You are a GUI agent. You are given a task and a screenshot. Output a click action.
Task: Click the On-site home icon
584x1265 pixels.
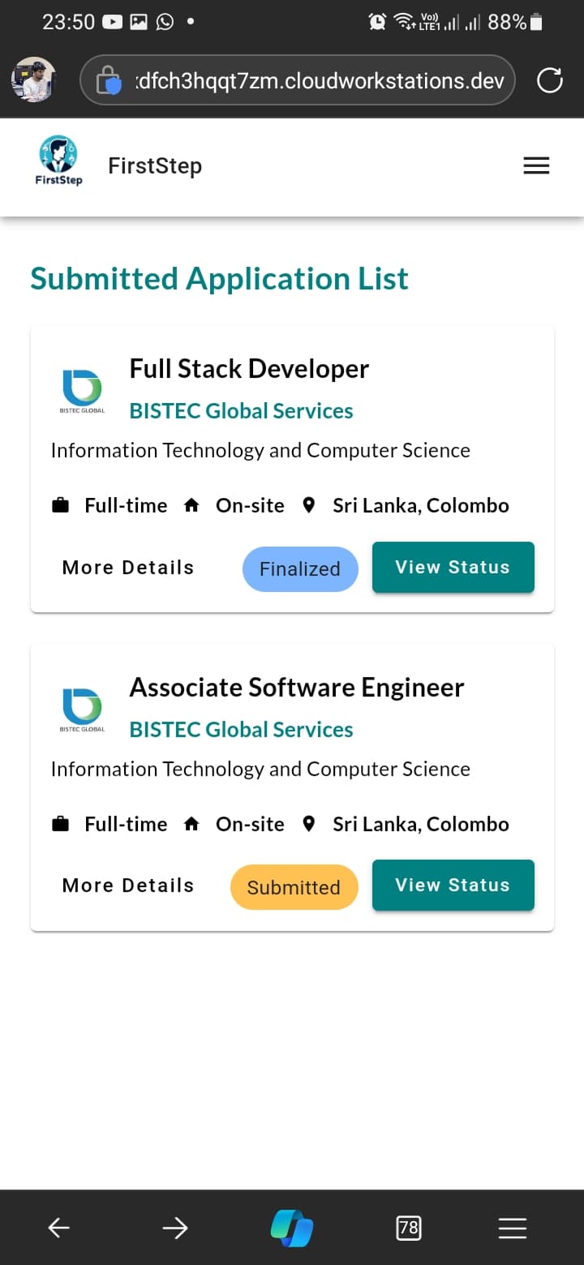click(191, 504)
